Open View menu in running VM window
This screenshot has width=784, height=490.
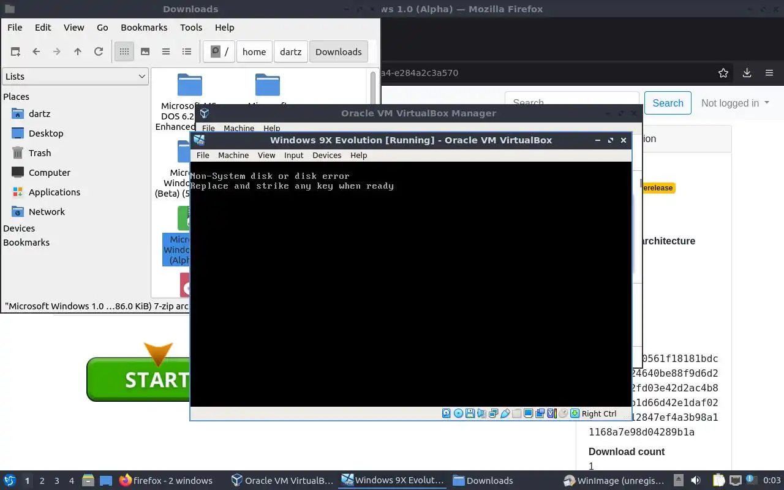266,156
